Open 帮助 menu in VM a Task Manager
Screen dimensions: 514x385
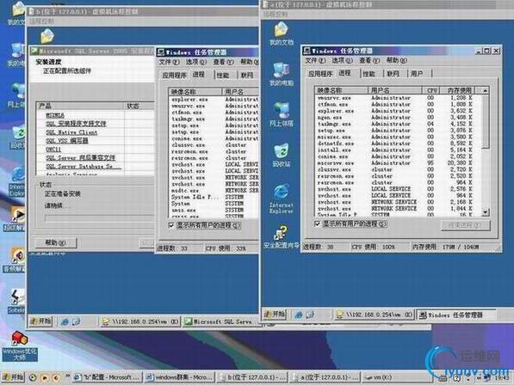coord(396,60)
